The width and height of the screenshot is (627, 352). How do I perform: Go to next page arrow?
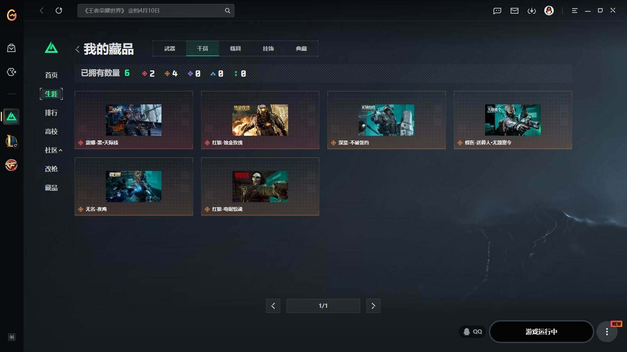point(373,306)
